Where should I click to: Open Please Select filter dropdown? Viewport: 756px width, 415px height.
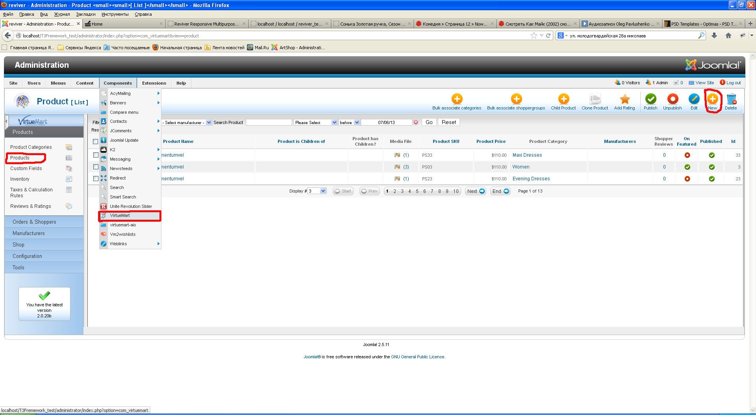tap(316, 122)
